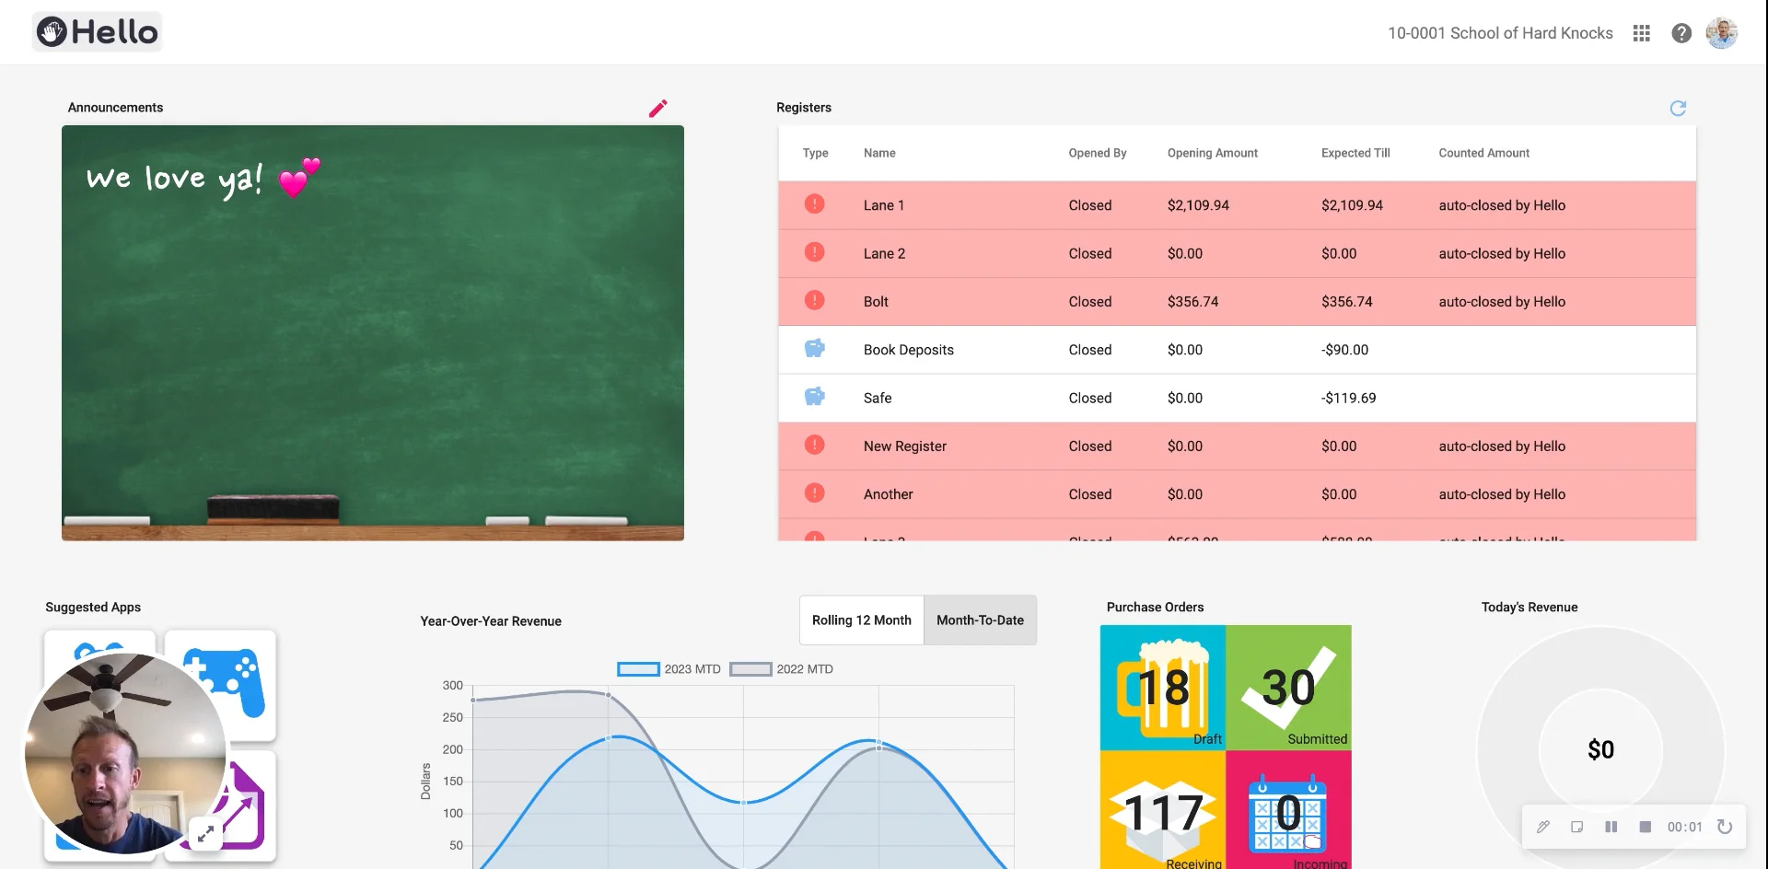
Task: Open the Draft purchase orders tile
Action: point(1163,688)
